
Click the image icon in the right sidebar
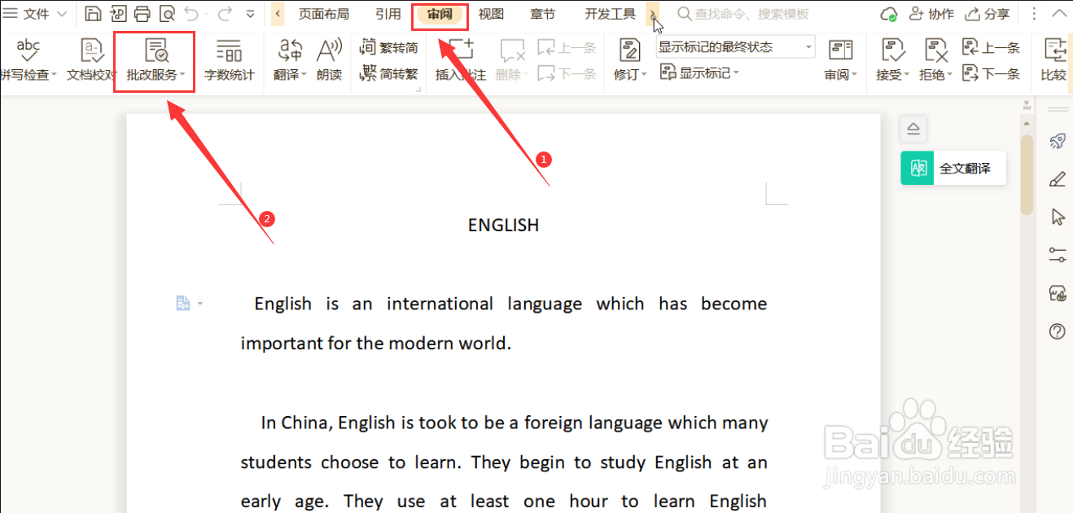tap(1058, 293)
